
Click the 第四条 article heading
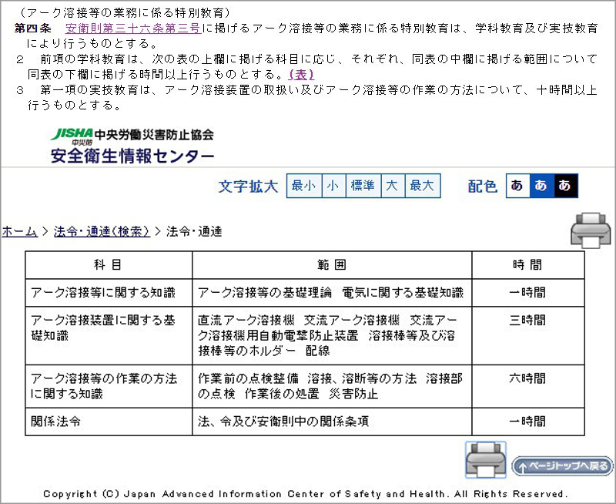[x=33, y=29]
